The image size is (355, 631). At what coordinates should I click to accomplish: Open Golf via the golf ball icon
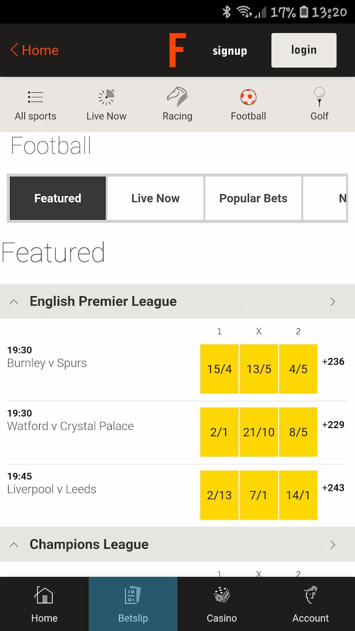click(319, 96)
